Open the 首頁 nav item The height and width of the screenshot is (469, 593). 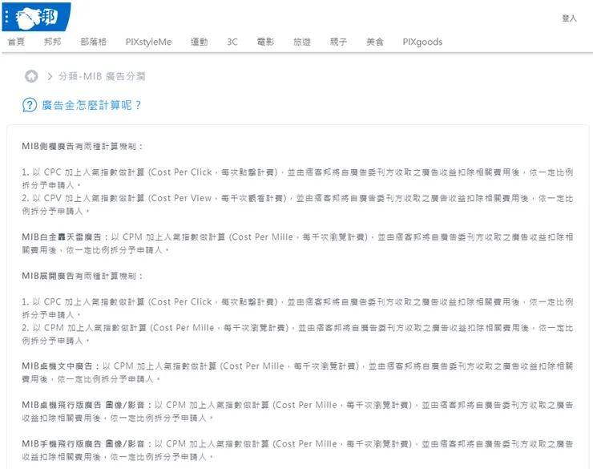[16, 42]
